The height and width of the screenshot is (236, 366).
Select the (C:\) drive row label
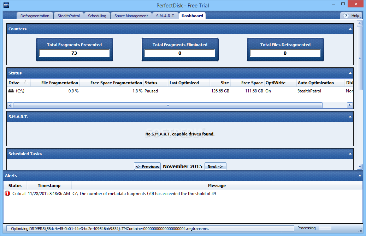coord(20,91)
